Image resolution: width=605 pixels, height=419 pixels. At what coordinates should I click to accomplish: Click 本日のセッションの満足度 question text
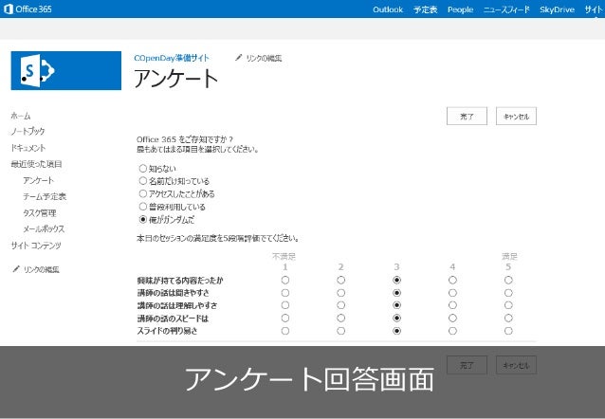[218, 239]
